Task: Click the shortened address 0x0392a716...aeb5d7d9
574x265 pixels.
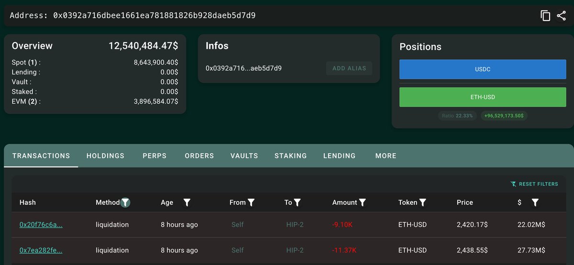Action: [243, 68]
